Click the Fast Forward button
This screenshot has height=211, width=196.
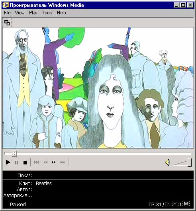(x=53, y=162)
